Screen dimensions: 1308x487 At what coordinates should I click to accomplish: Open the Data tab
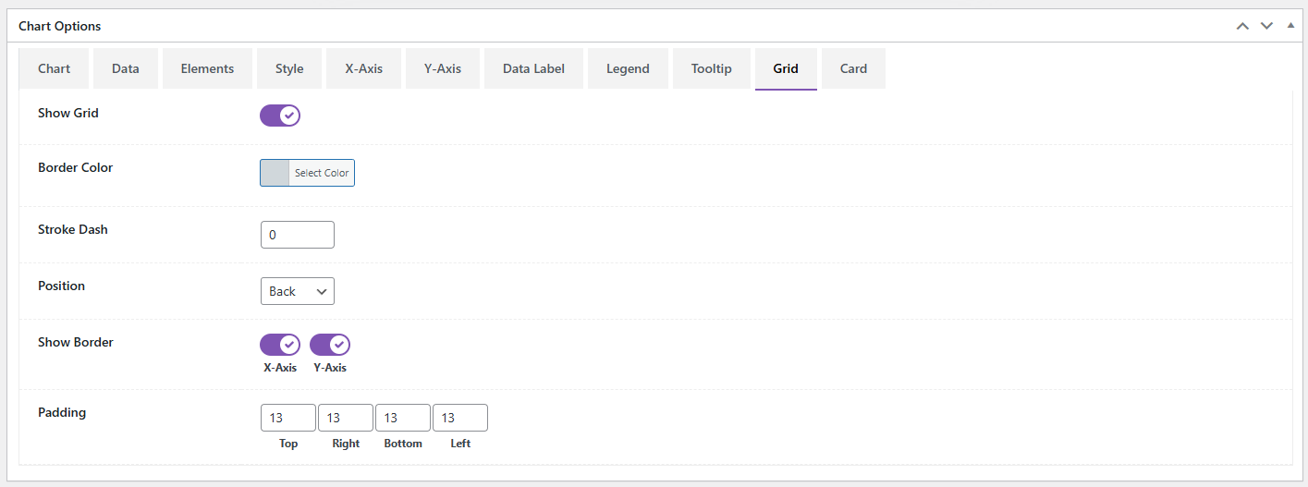click(126, 68)
